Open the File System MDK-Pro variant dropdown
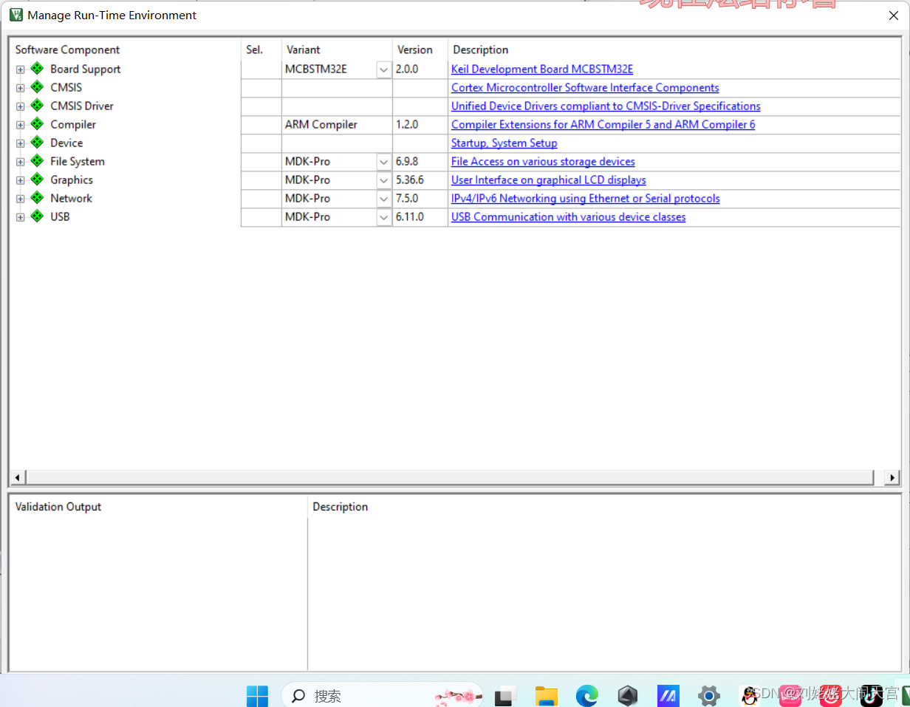This screenshot has height=707, width=910. pos(383,162)
